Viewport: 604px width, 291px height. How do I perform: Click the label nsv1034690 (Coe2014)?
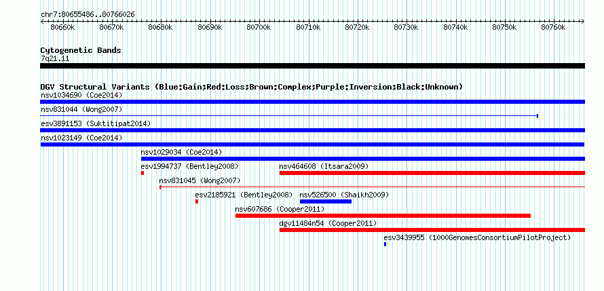pos(81,95)
